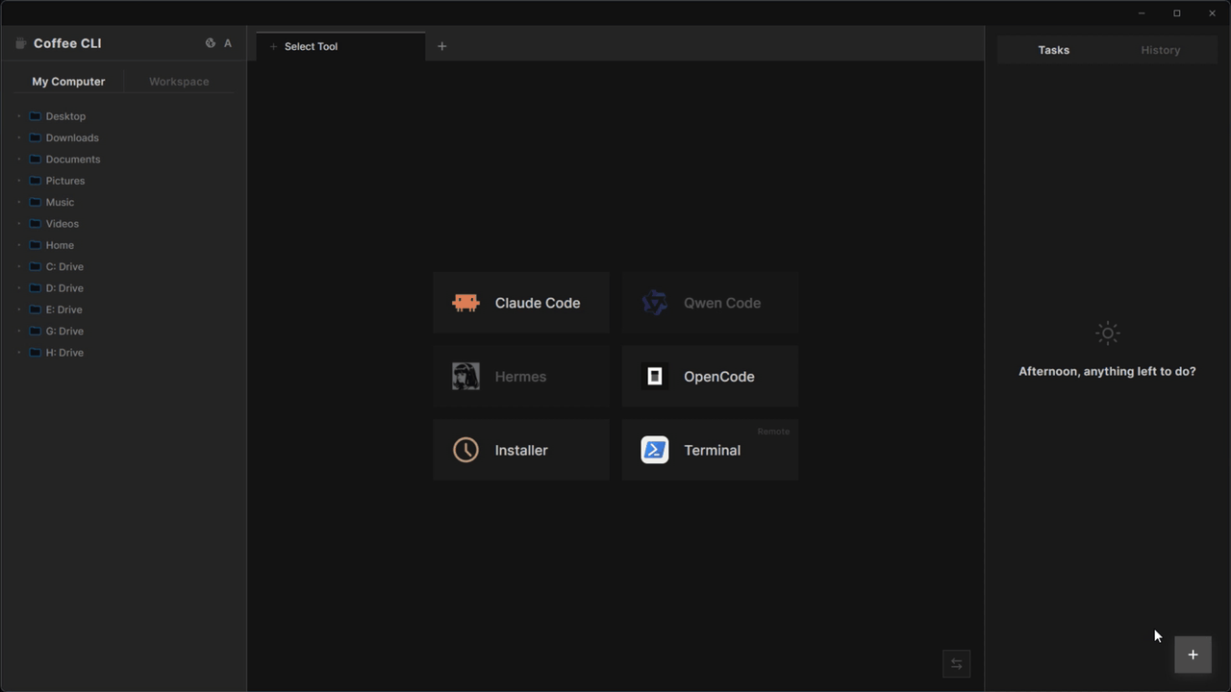Click the D: Drive folder icon
1231x692 pixels.
coord(35,288)
